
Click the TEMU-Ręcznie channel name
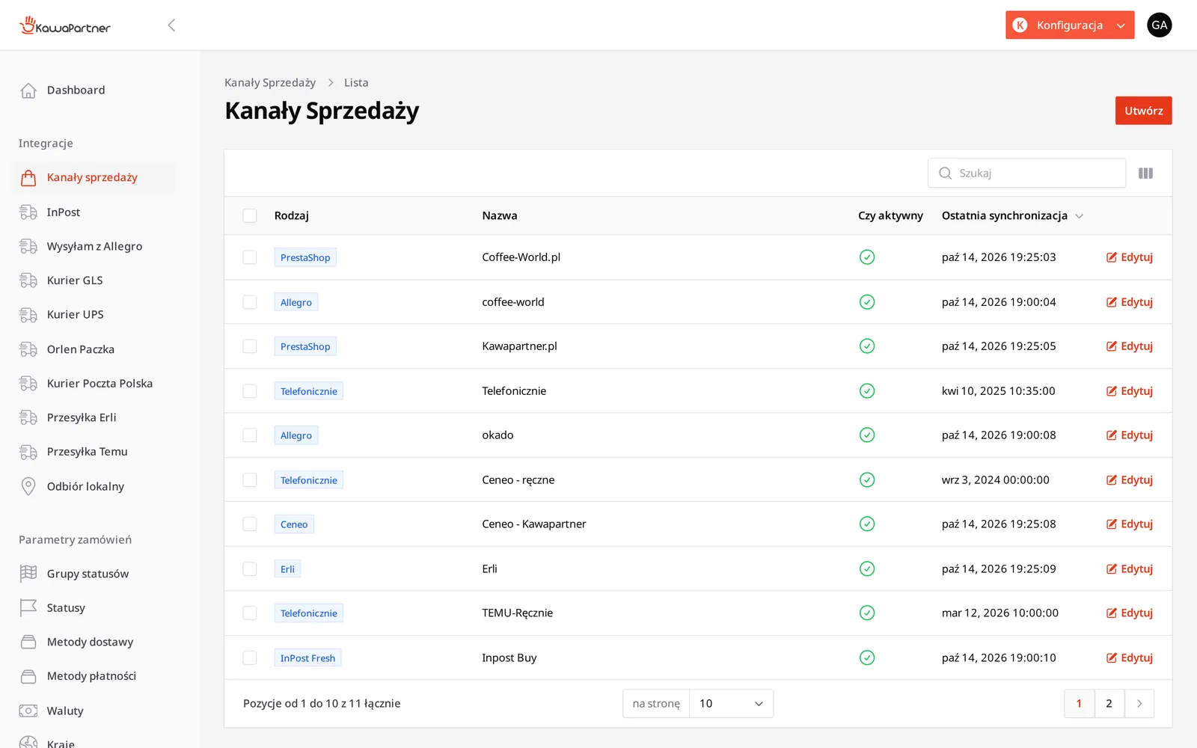point(517,613)
